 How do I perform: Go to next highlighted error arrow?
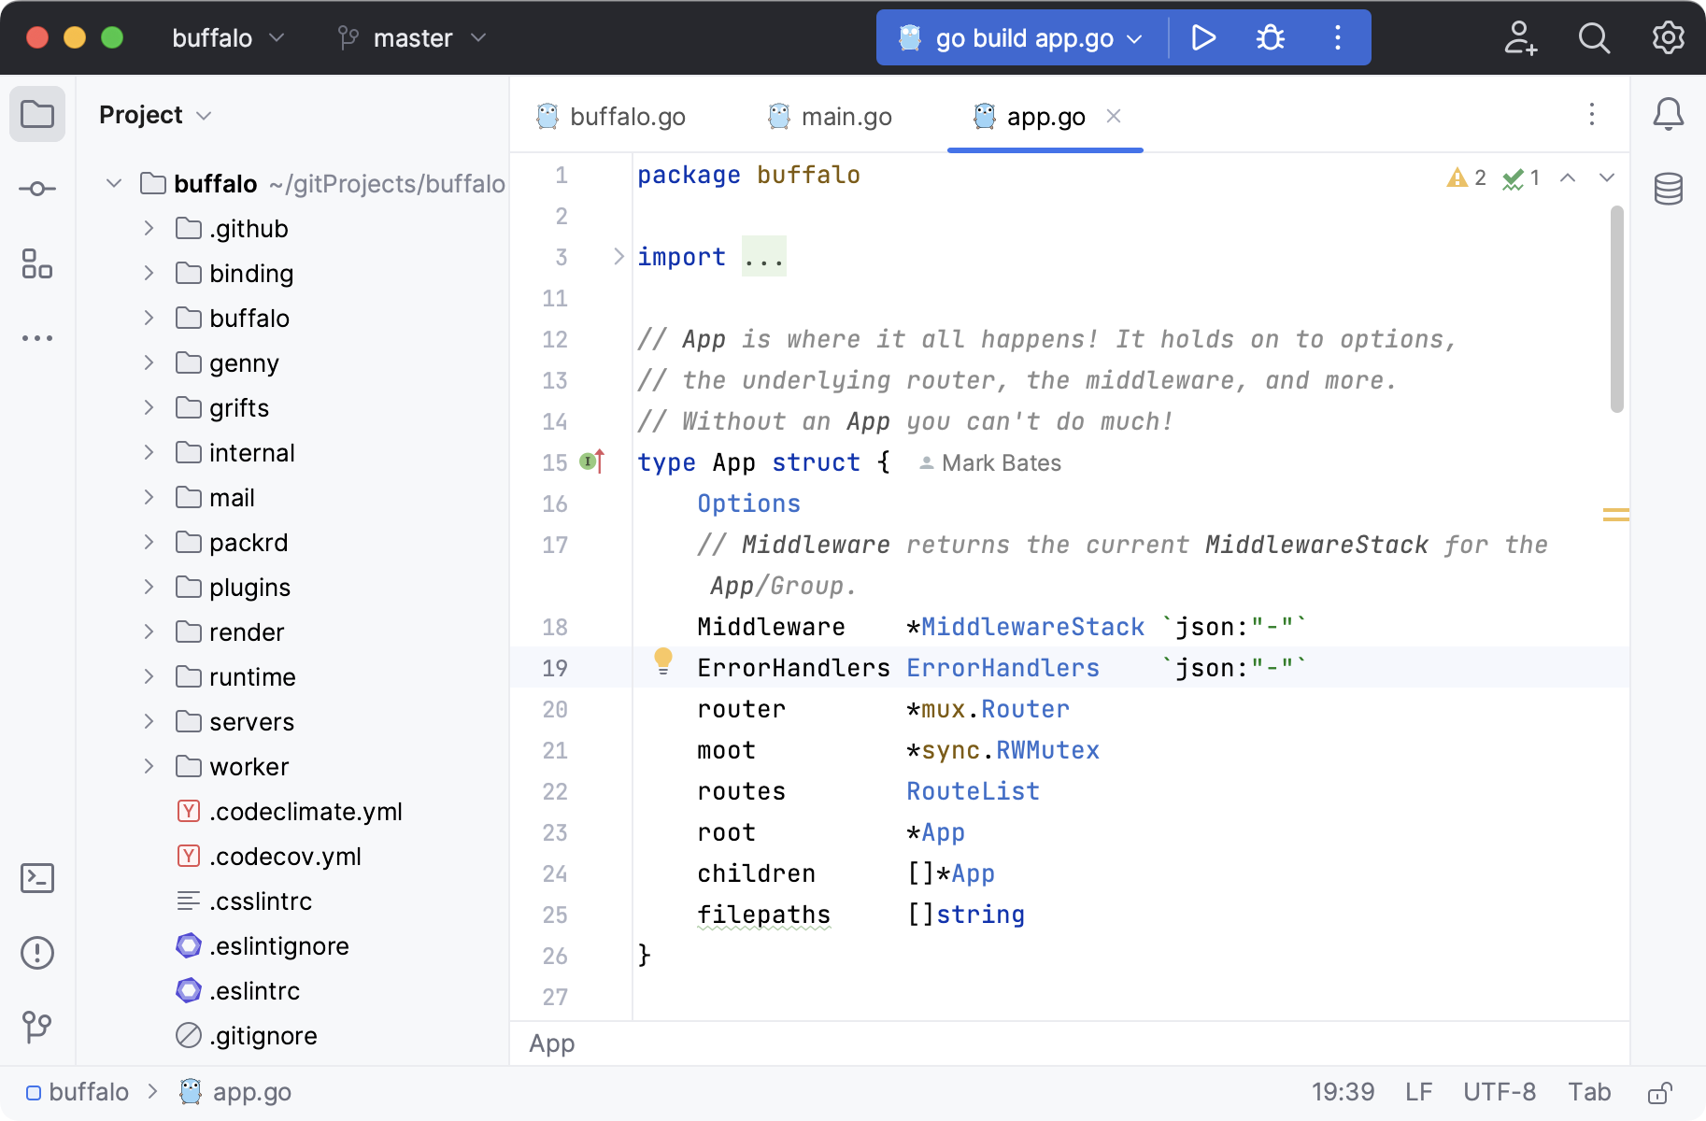[1607, 177]
